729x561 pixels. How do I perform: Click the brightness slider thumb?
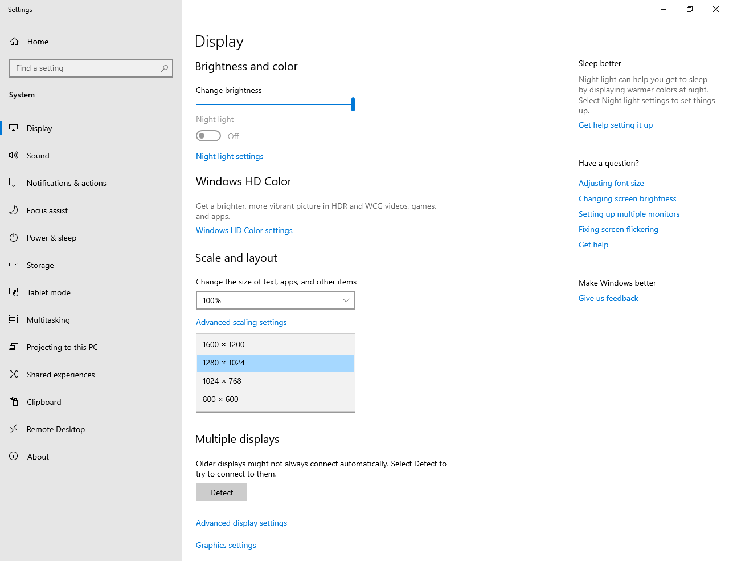coord(353,104)
